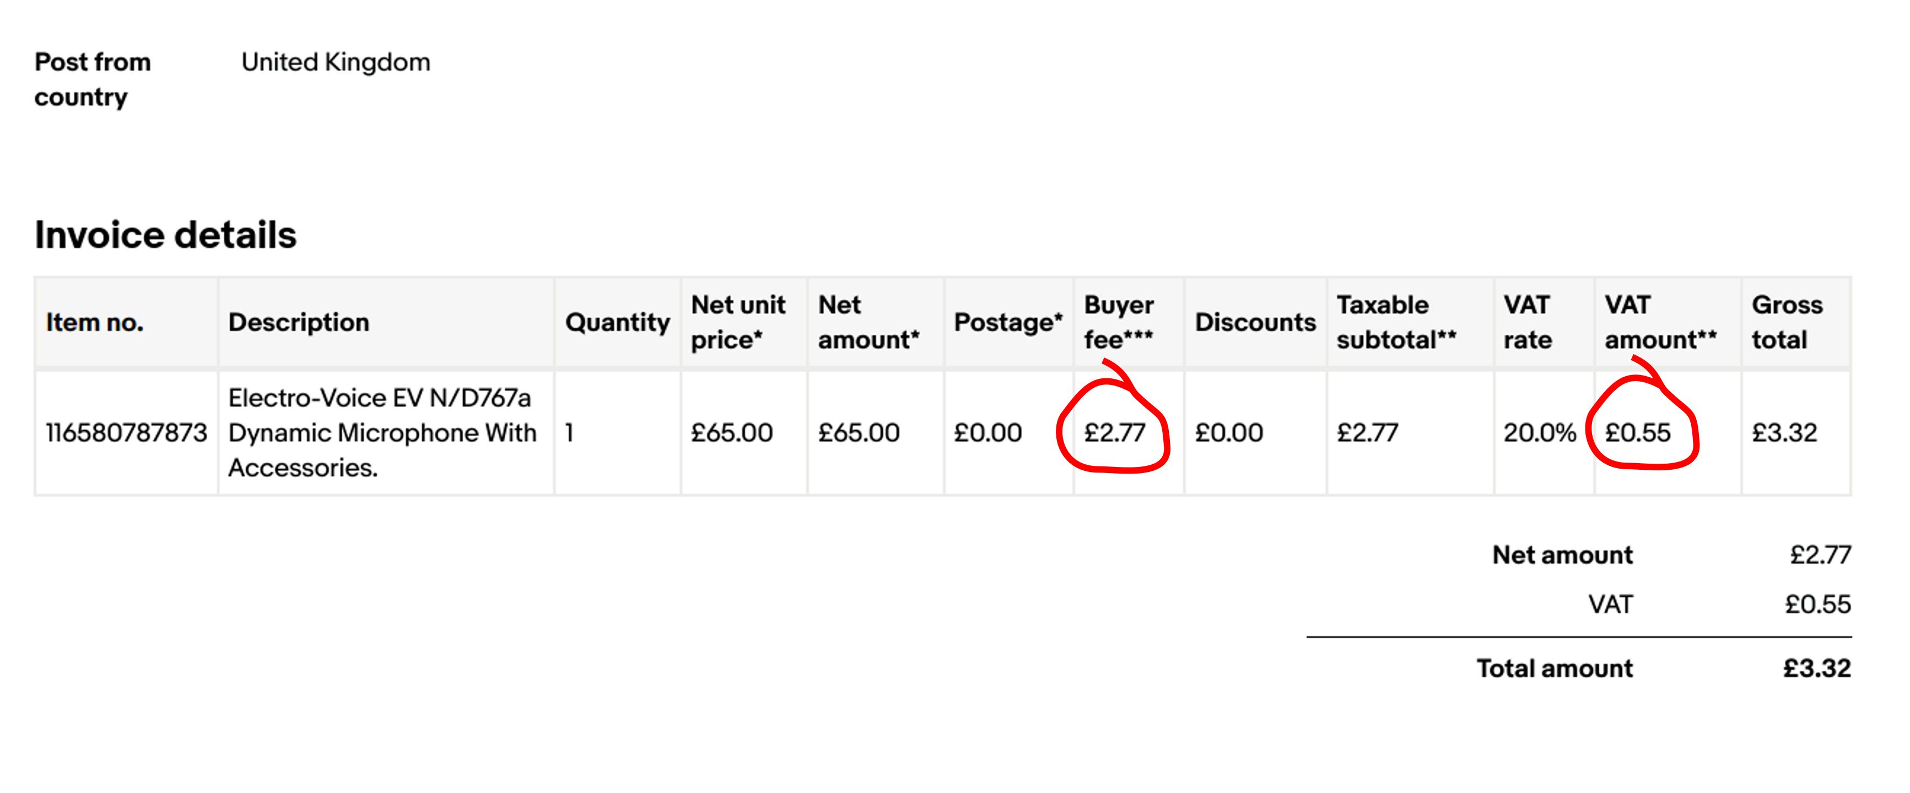Screen dimensions: 1910x793
Task: Click the Net unit price column header
Action: click(x=738, y=322)
